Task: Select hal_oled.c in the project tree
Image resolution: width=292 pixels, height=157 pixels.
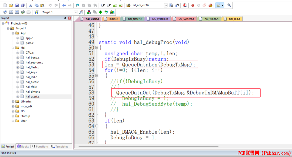Action: point(32,82)
